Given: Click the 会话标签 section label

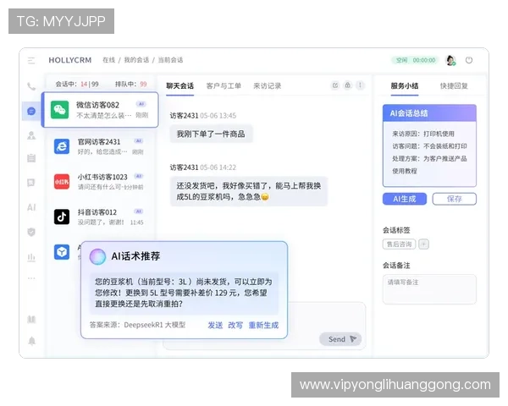Looking at the screenshot, I should pyautogui.click(x=396, y=230).
